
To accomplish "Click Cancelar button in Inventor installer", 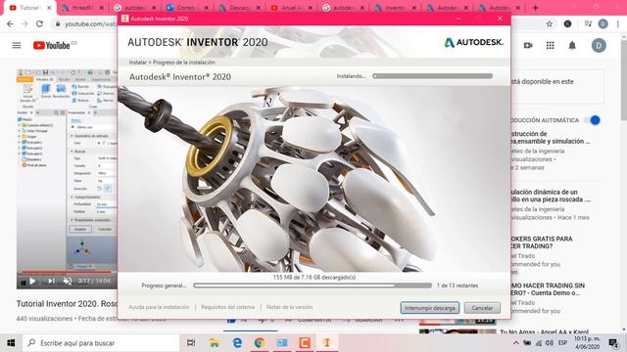I will [x=482, y=308].
